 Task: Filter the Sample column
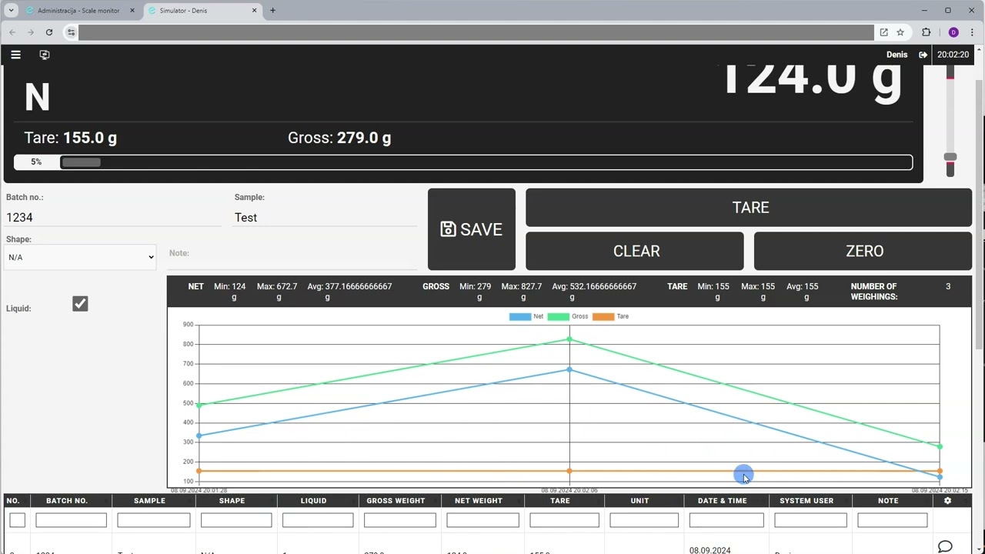[153, 520]
